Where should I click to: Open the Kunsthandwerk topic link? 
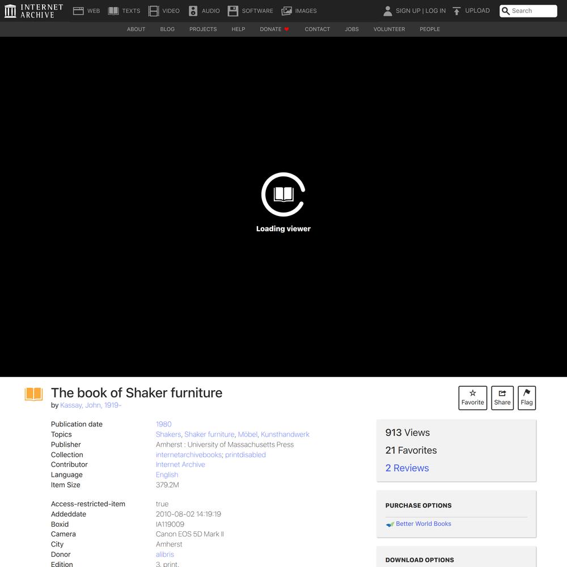(285, 434)
